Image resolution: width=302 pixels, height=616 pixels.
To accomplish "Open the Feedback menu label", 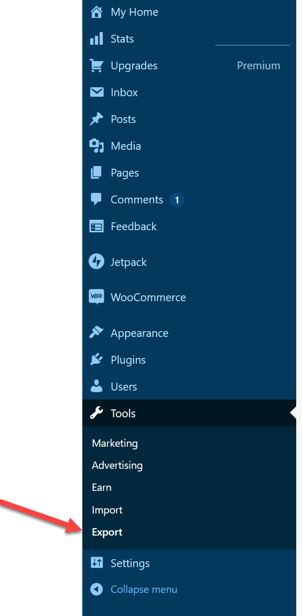I will coord(134,227).
